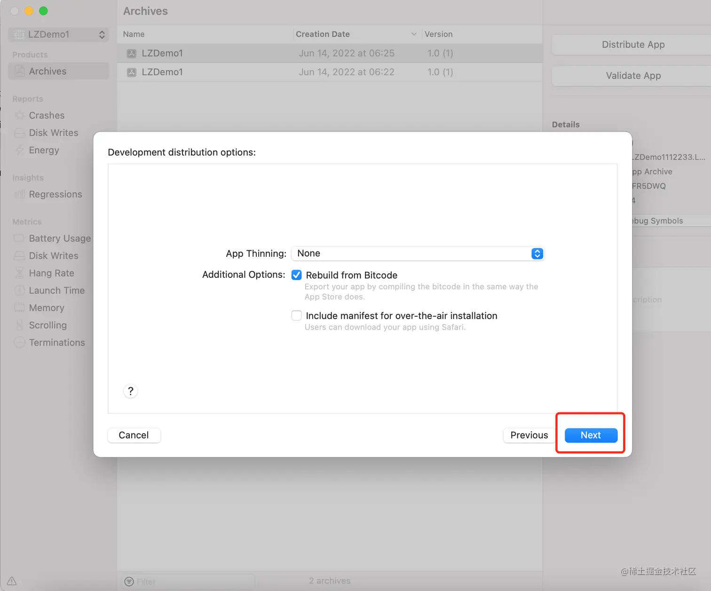The image size is (711, 591).
Task: Cancel the distribution options dialog
Action: click(x=134, y=435)
